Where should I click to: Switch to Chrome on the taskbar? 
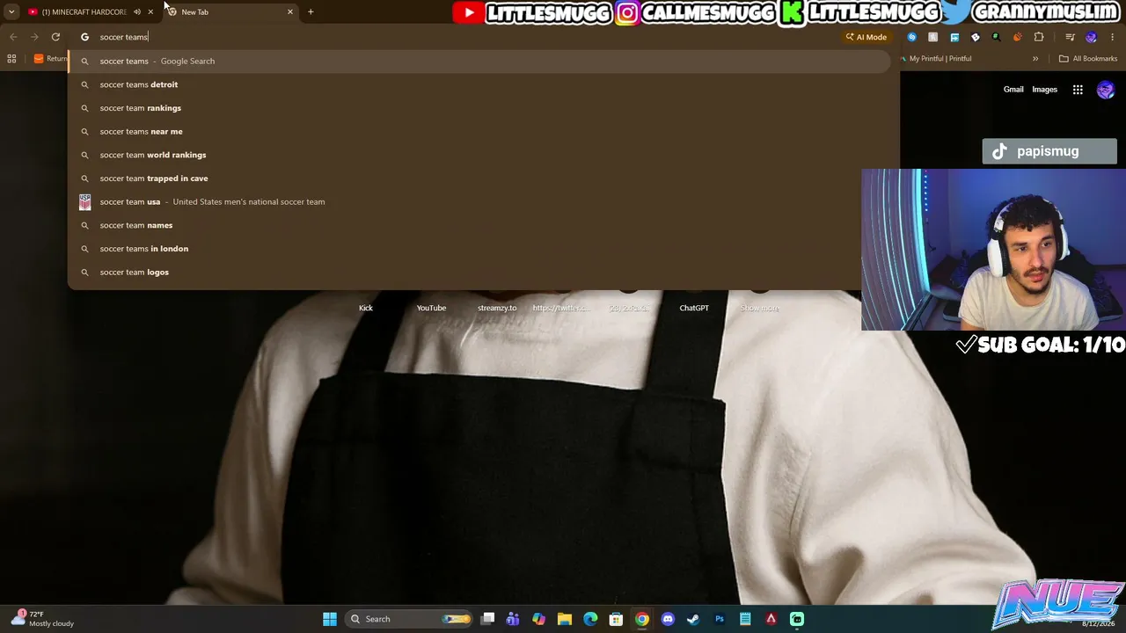642,619
